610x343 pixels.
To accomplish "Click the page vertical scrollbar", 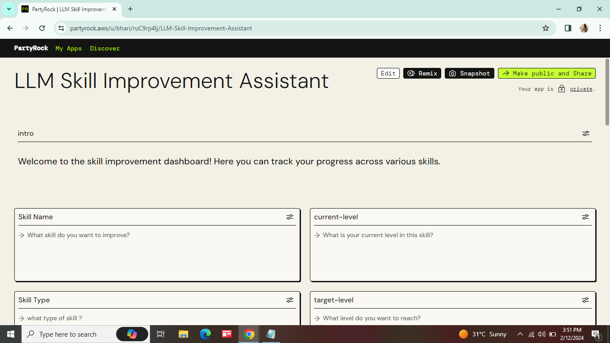I will pos(607,92).
